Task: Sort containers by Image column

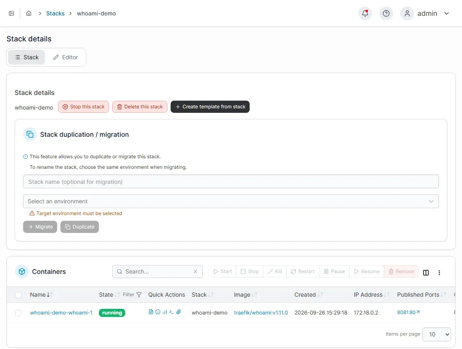Action: click(x=246, y=295)
